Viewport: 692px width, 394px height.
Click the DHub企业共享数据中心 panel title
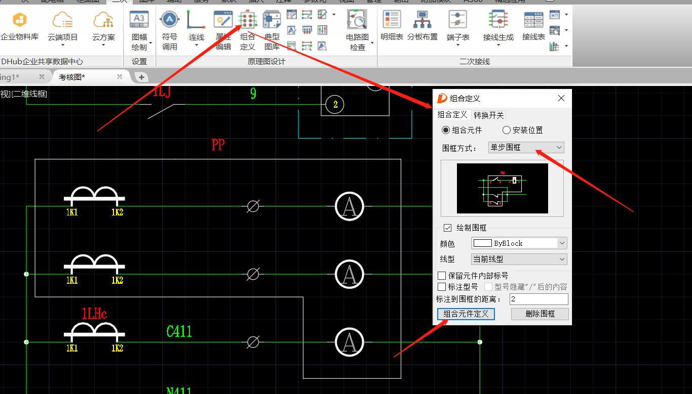[x=42, y=62]
